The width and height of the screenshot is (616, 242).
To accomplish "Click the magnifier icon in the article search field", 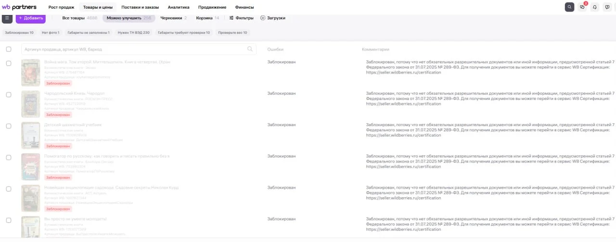I will click(x=250, y=49).
